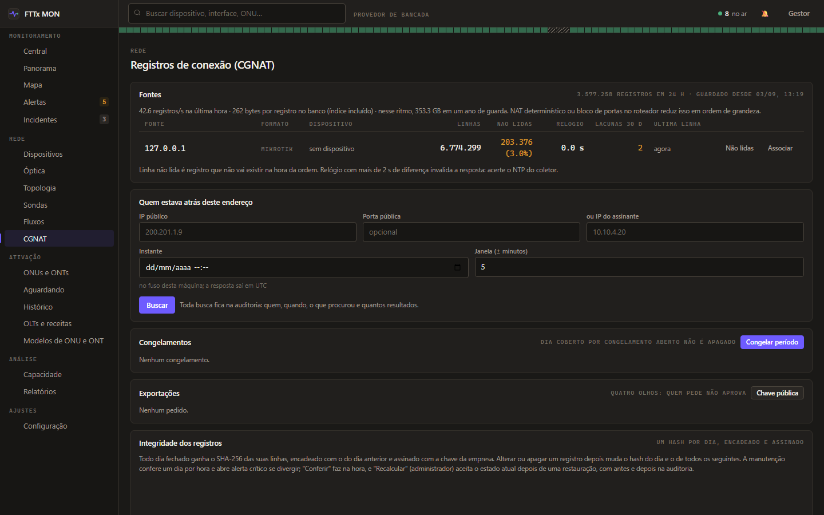
Task: Select the 127.0.0.1 source address
Action: 165,148
